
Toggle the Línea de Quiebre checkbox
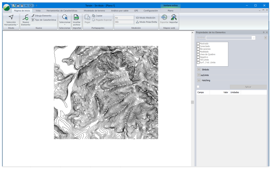198,55
